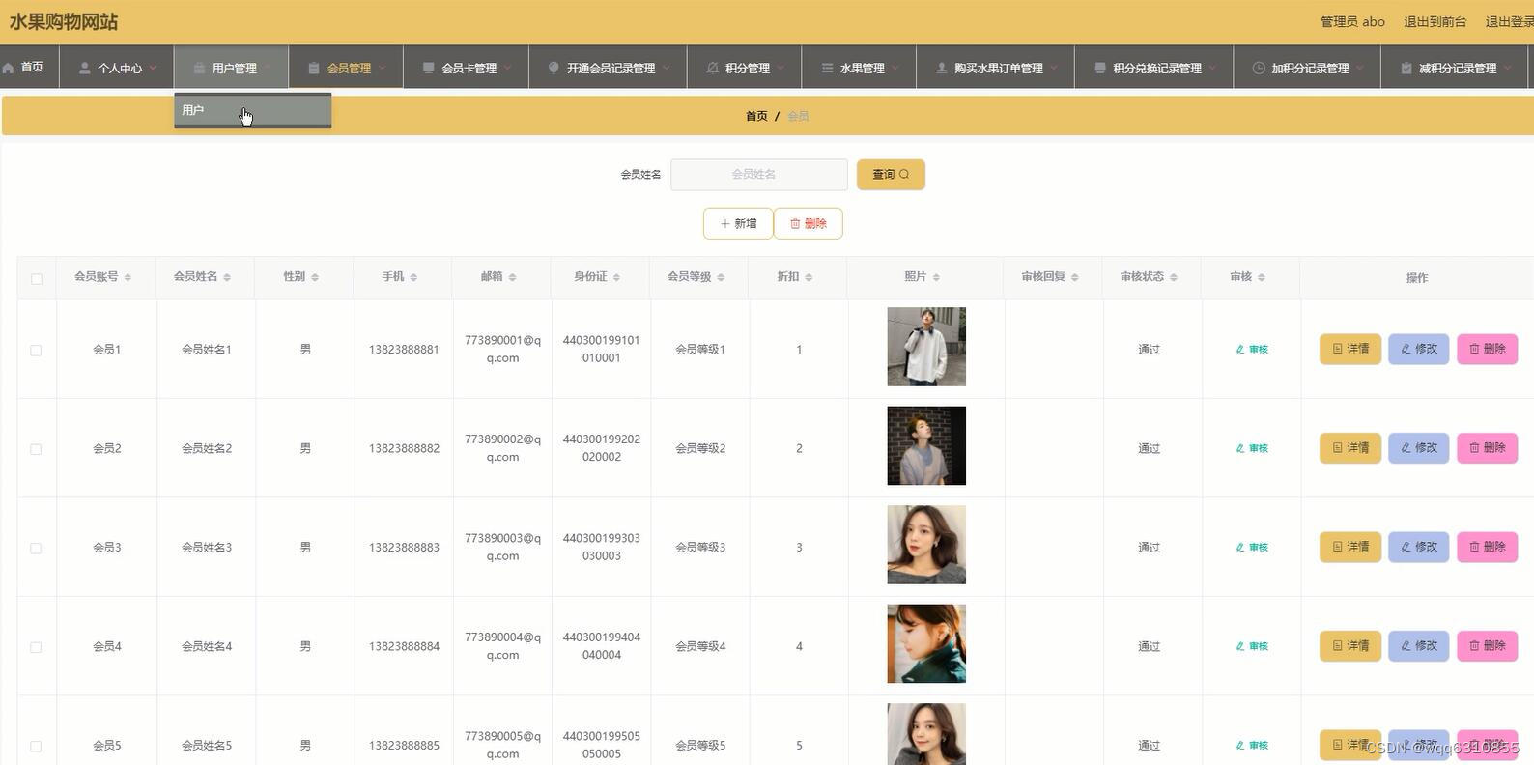This screenshot has width=1534, height=765.
Task: Open the 会员管理 menu label
Action: (349, 68)
